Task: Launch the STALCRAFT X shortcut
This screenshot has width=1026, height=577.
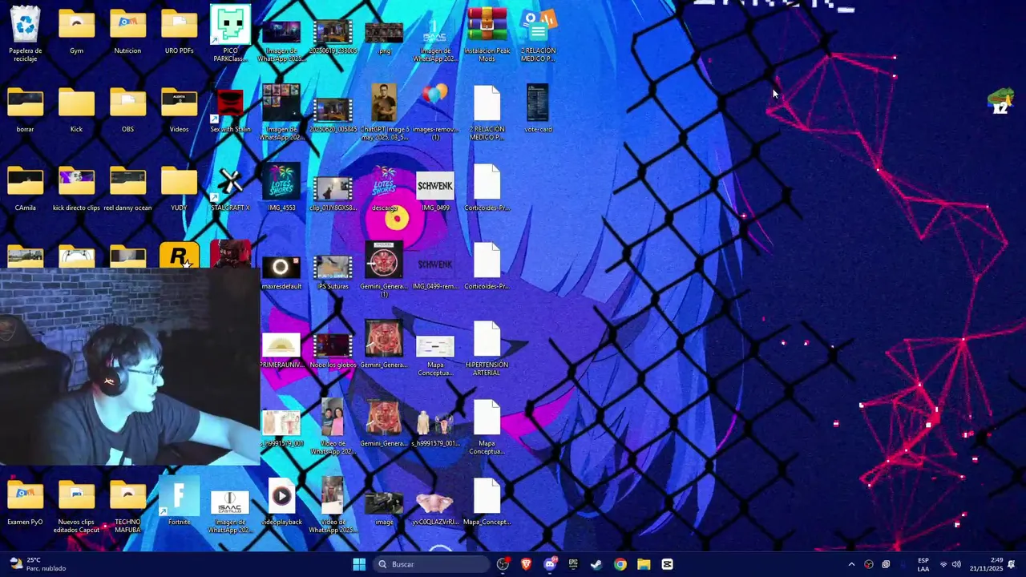Action: tap(230, 190)
